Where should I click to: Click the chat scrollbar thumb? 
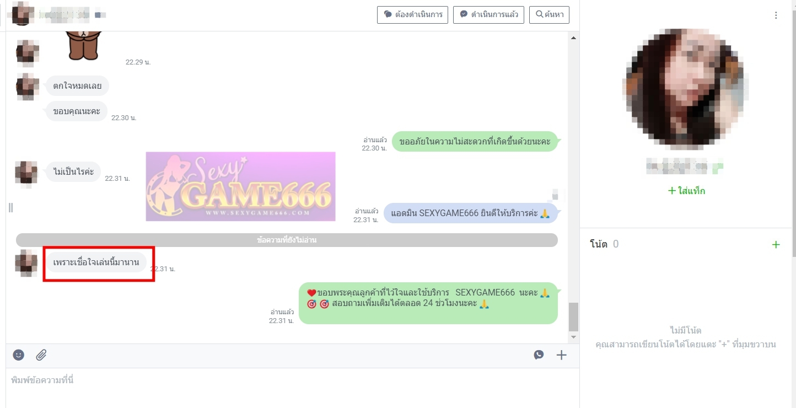tap(573, 316)
